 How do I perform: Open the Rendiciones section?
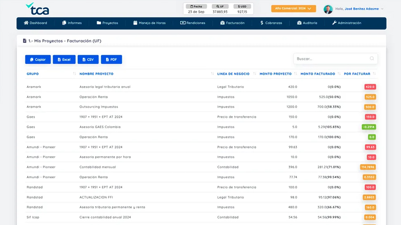pyautogui.click(x=193, y=23)
